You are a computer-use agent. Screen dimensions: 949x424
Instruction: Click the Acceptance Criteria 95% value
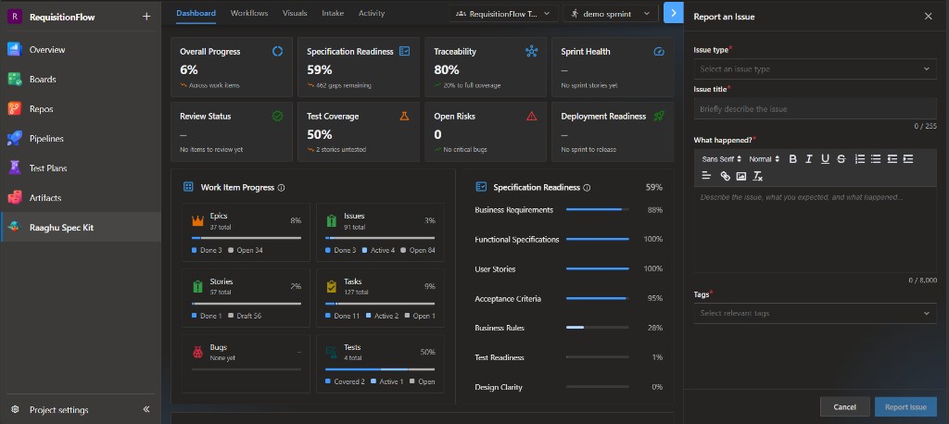click(x=655, y=298)
